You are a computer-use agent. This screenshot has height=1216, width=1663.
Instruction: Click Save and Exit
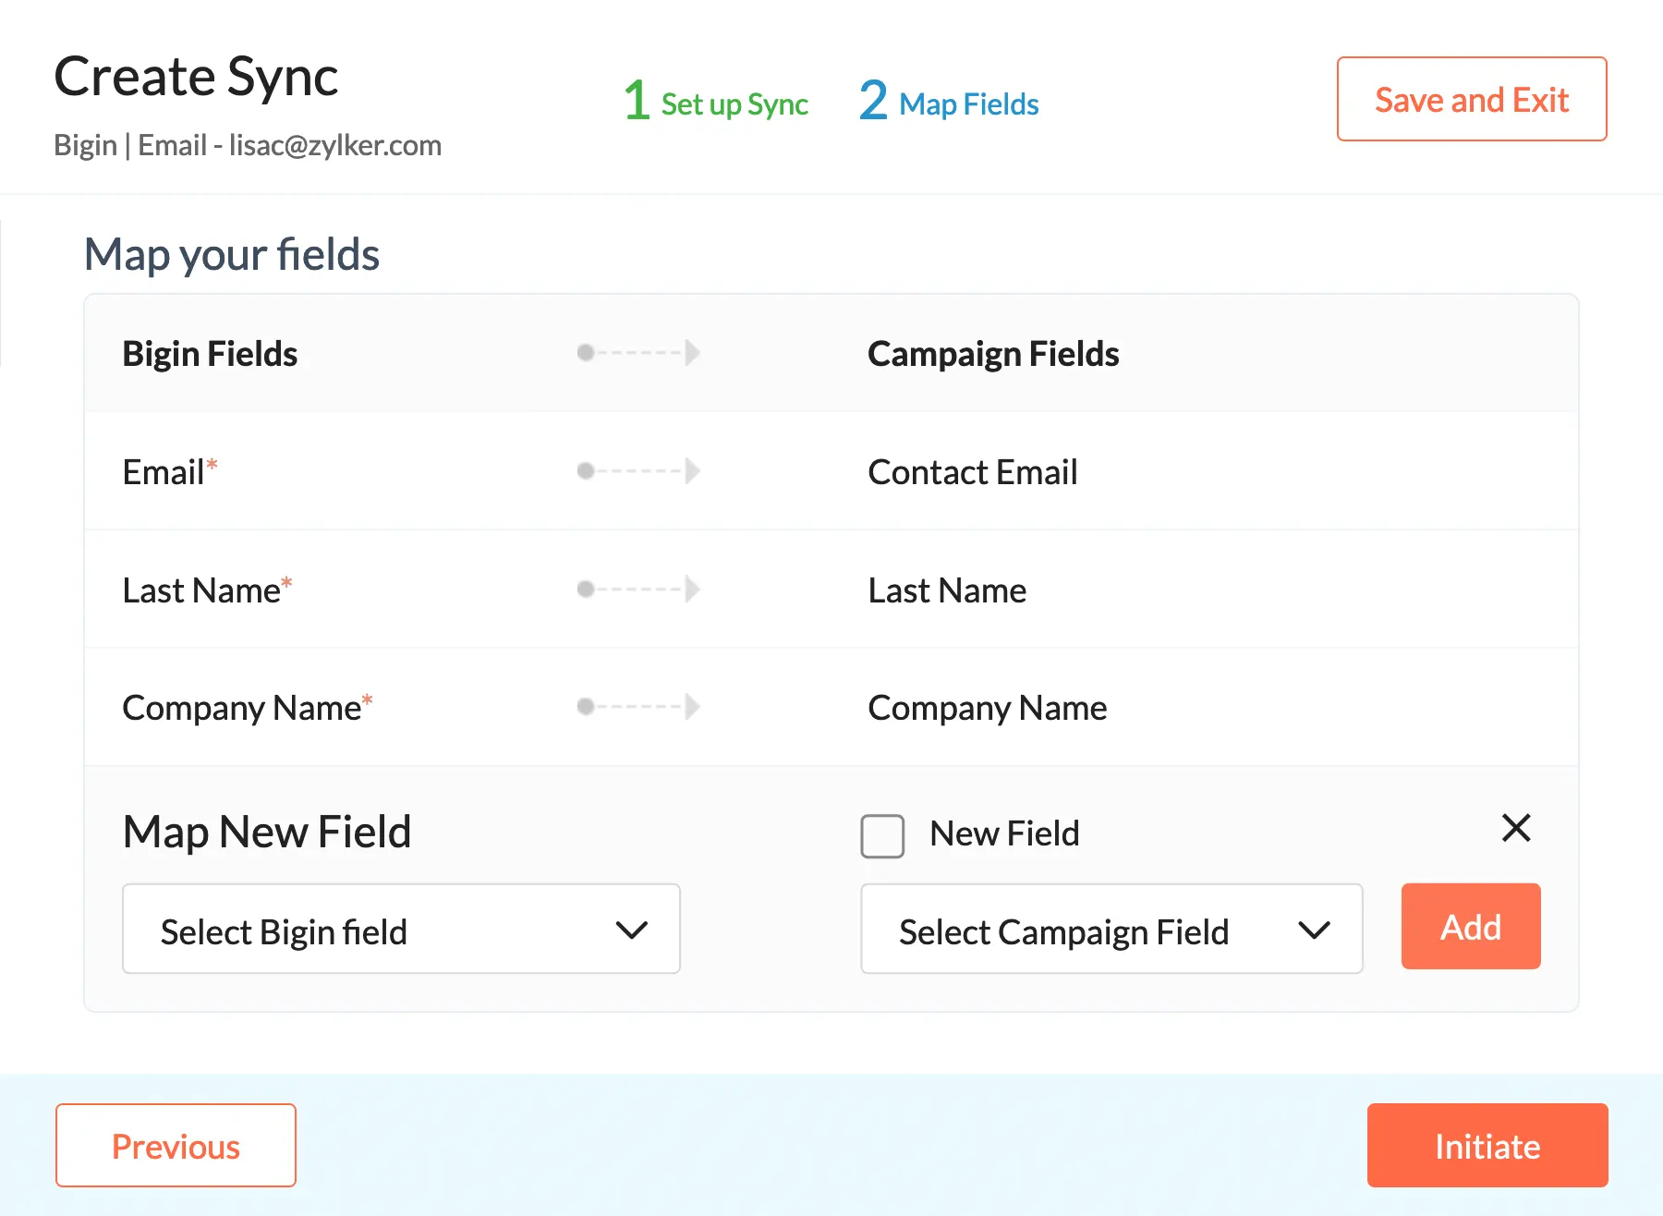[1472, 99]
